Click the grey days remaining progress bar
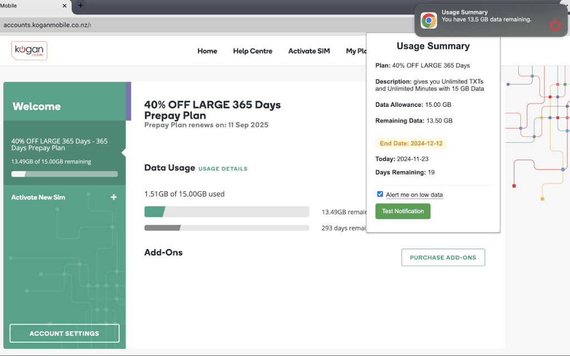This screenshot has height=356, width=570. click(x=227, y=228)
